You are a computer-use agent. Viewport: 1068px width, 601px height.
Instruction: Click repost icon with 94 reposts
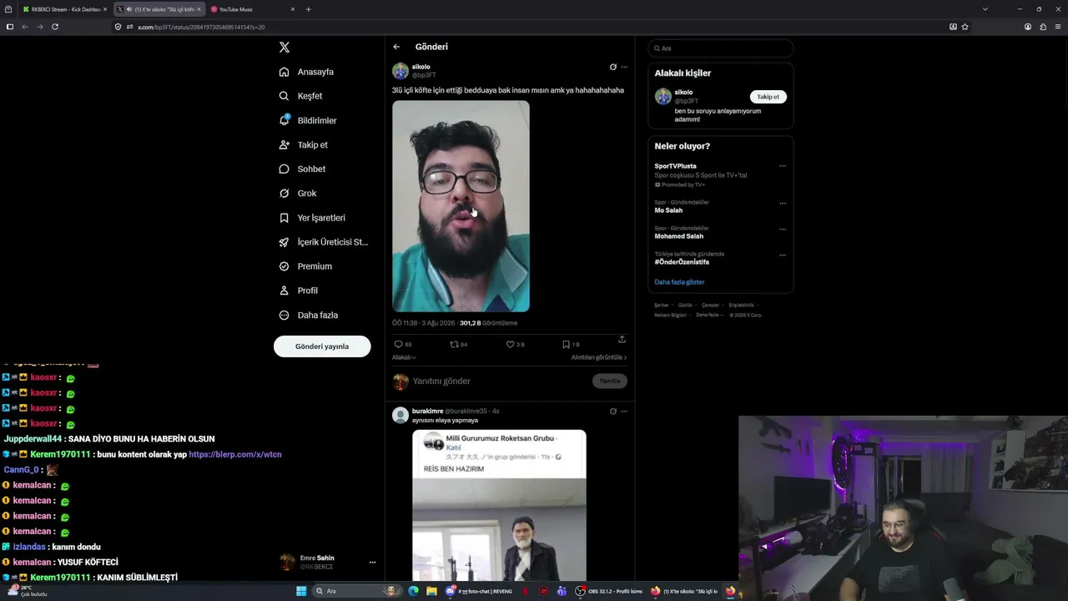(x=454, y=344)
